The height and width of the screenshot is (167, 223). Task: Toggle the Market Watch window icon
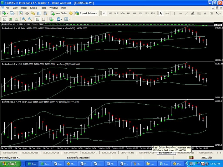(21, 13)
